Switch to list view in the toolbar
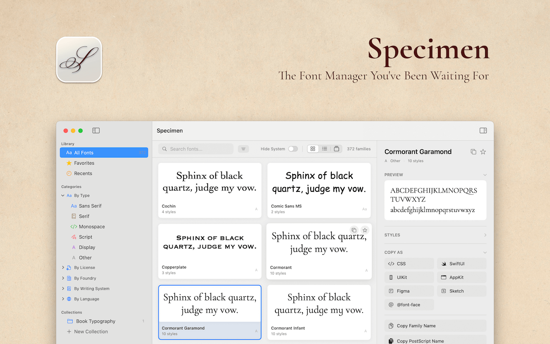The image size is (550, 344). point(324,148)
